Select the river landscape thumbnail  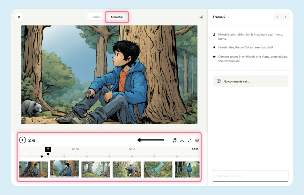pos(158,169)
